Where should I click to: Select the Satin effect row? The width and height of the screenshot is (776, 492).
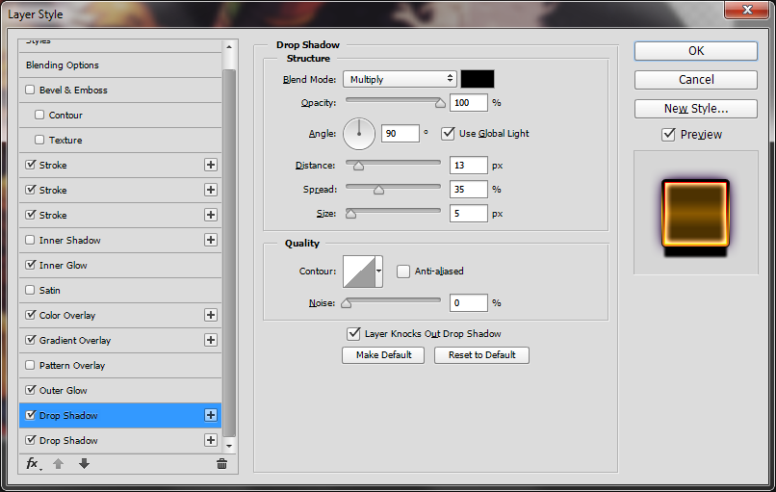(120, 290)
